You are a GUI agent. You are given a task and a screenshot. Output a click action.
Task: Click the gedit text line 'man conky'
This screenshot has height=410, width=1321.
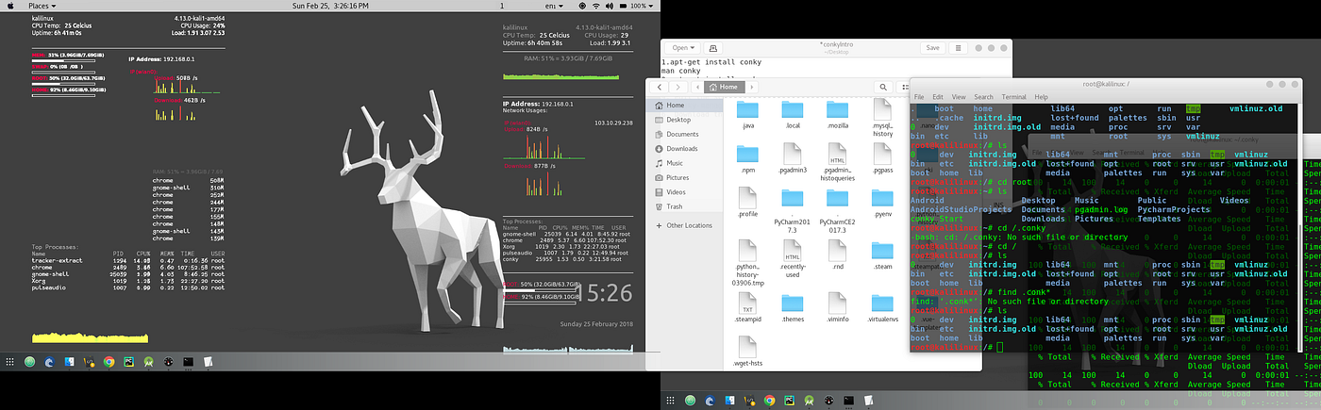pyautogui.click(x=680, y=71)
